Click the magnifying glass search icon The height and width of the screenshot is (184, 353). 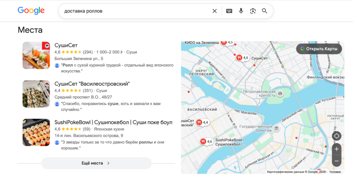264,11
